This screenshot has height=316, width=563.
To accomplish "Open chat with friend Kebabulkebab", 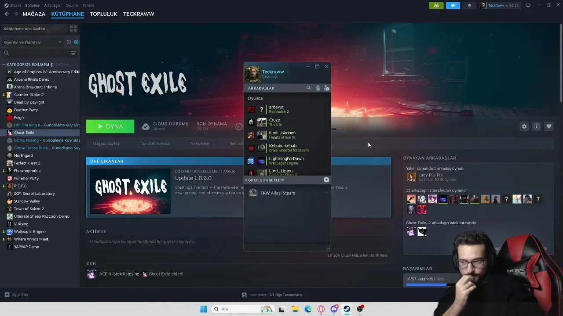I will point(287,148).
